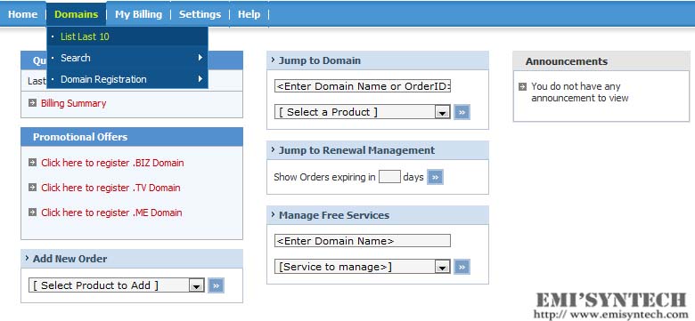
Task: Collapse the Jump to Domain section
Action: [273, 60]
